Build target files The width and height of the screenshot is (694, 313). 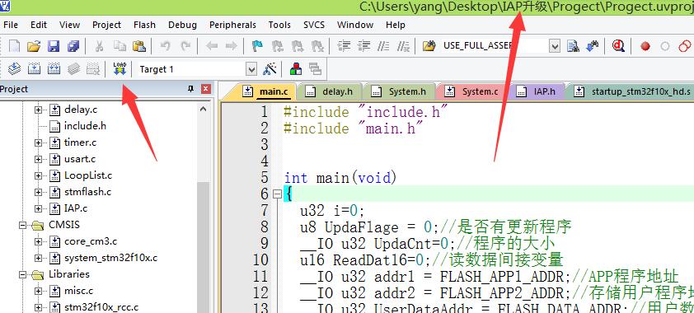(x=34, y=68)
